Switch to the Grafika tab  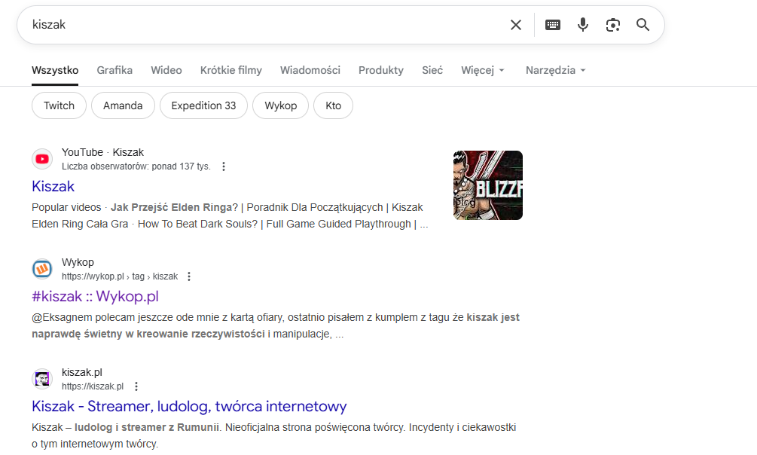coord(114,70)
